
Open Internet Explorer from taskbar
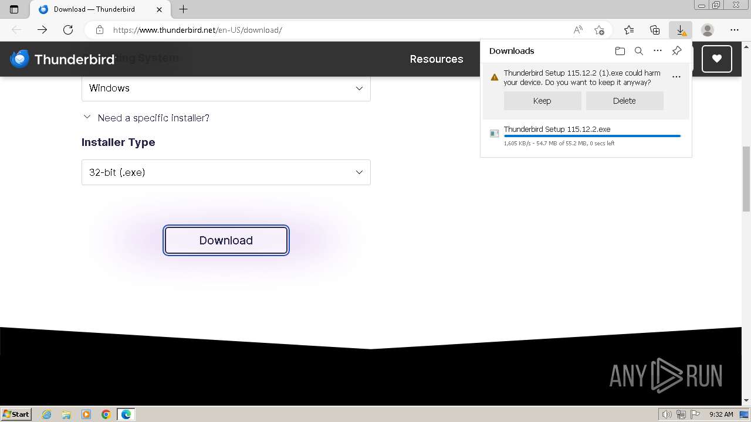[46, 414]
